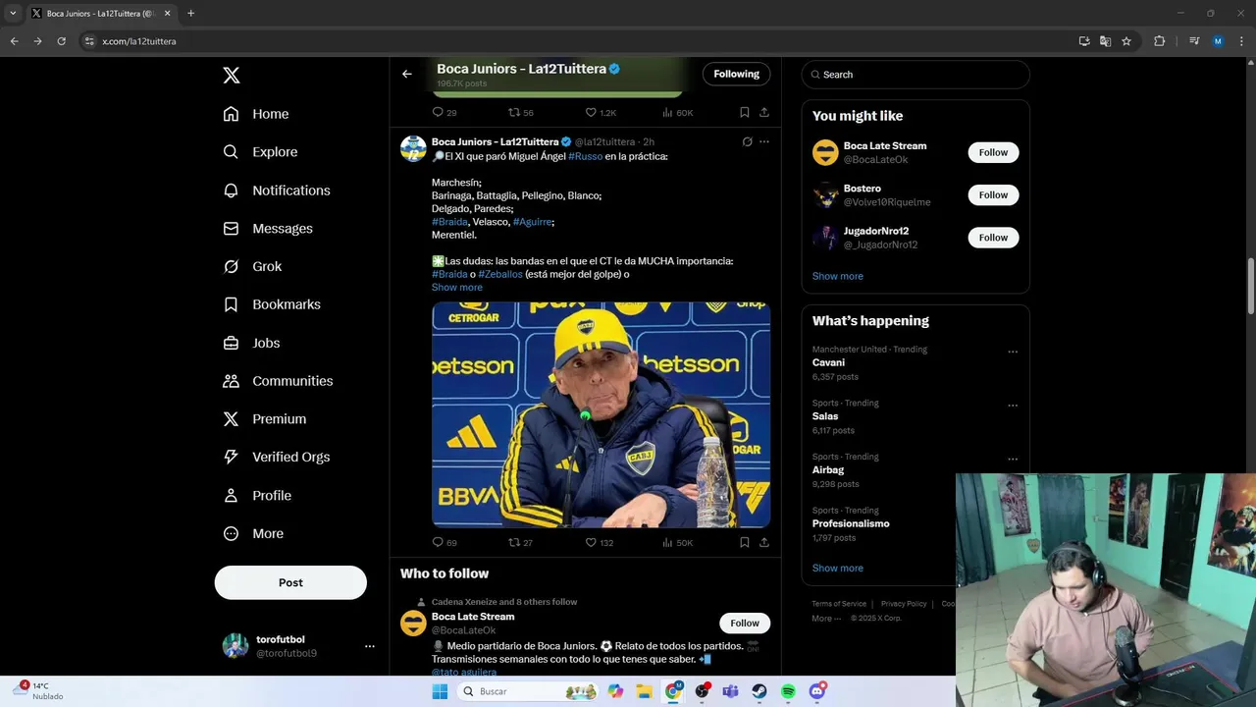Open options for Salas trend
Screen dimensions: 1256x707
(1013, 406)
